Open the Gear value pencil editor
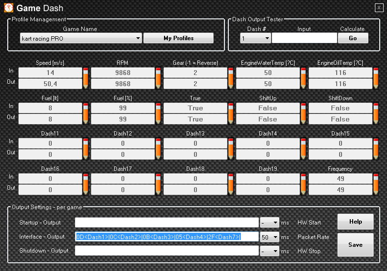The height and width of the screenshot is (271, 387). pyautogui.click(x=231, y=78)
